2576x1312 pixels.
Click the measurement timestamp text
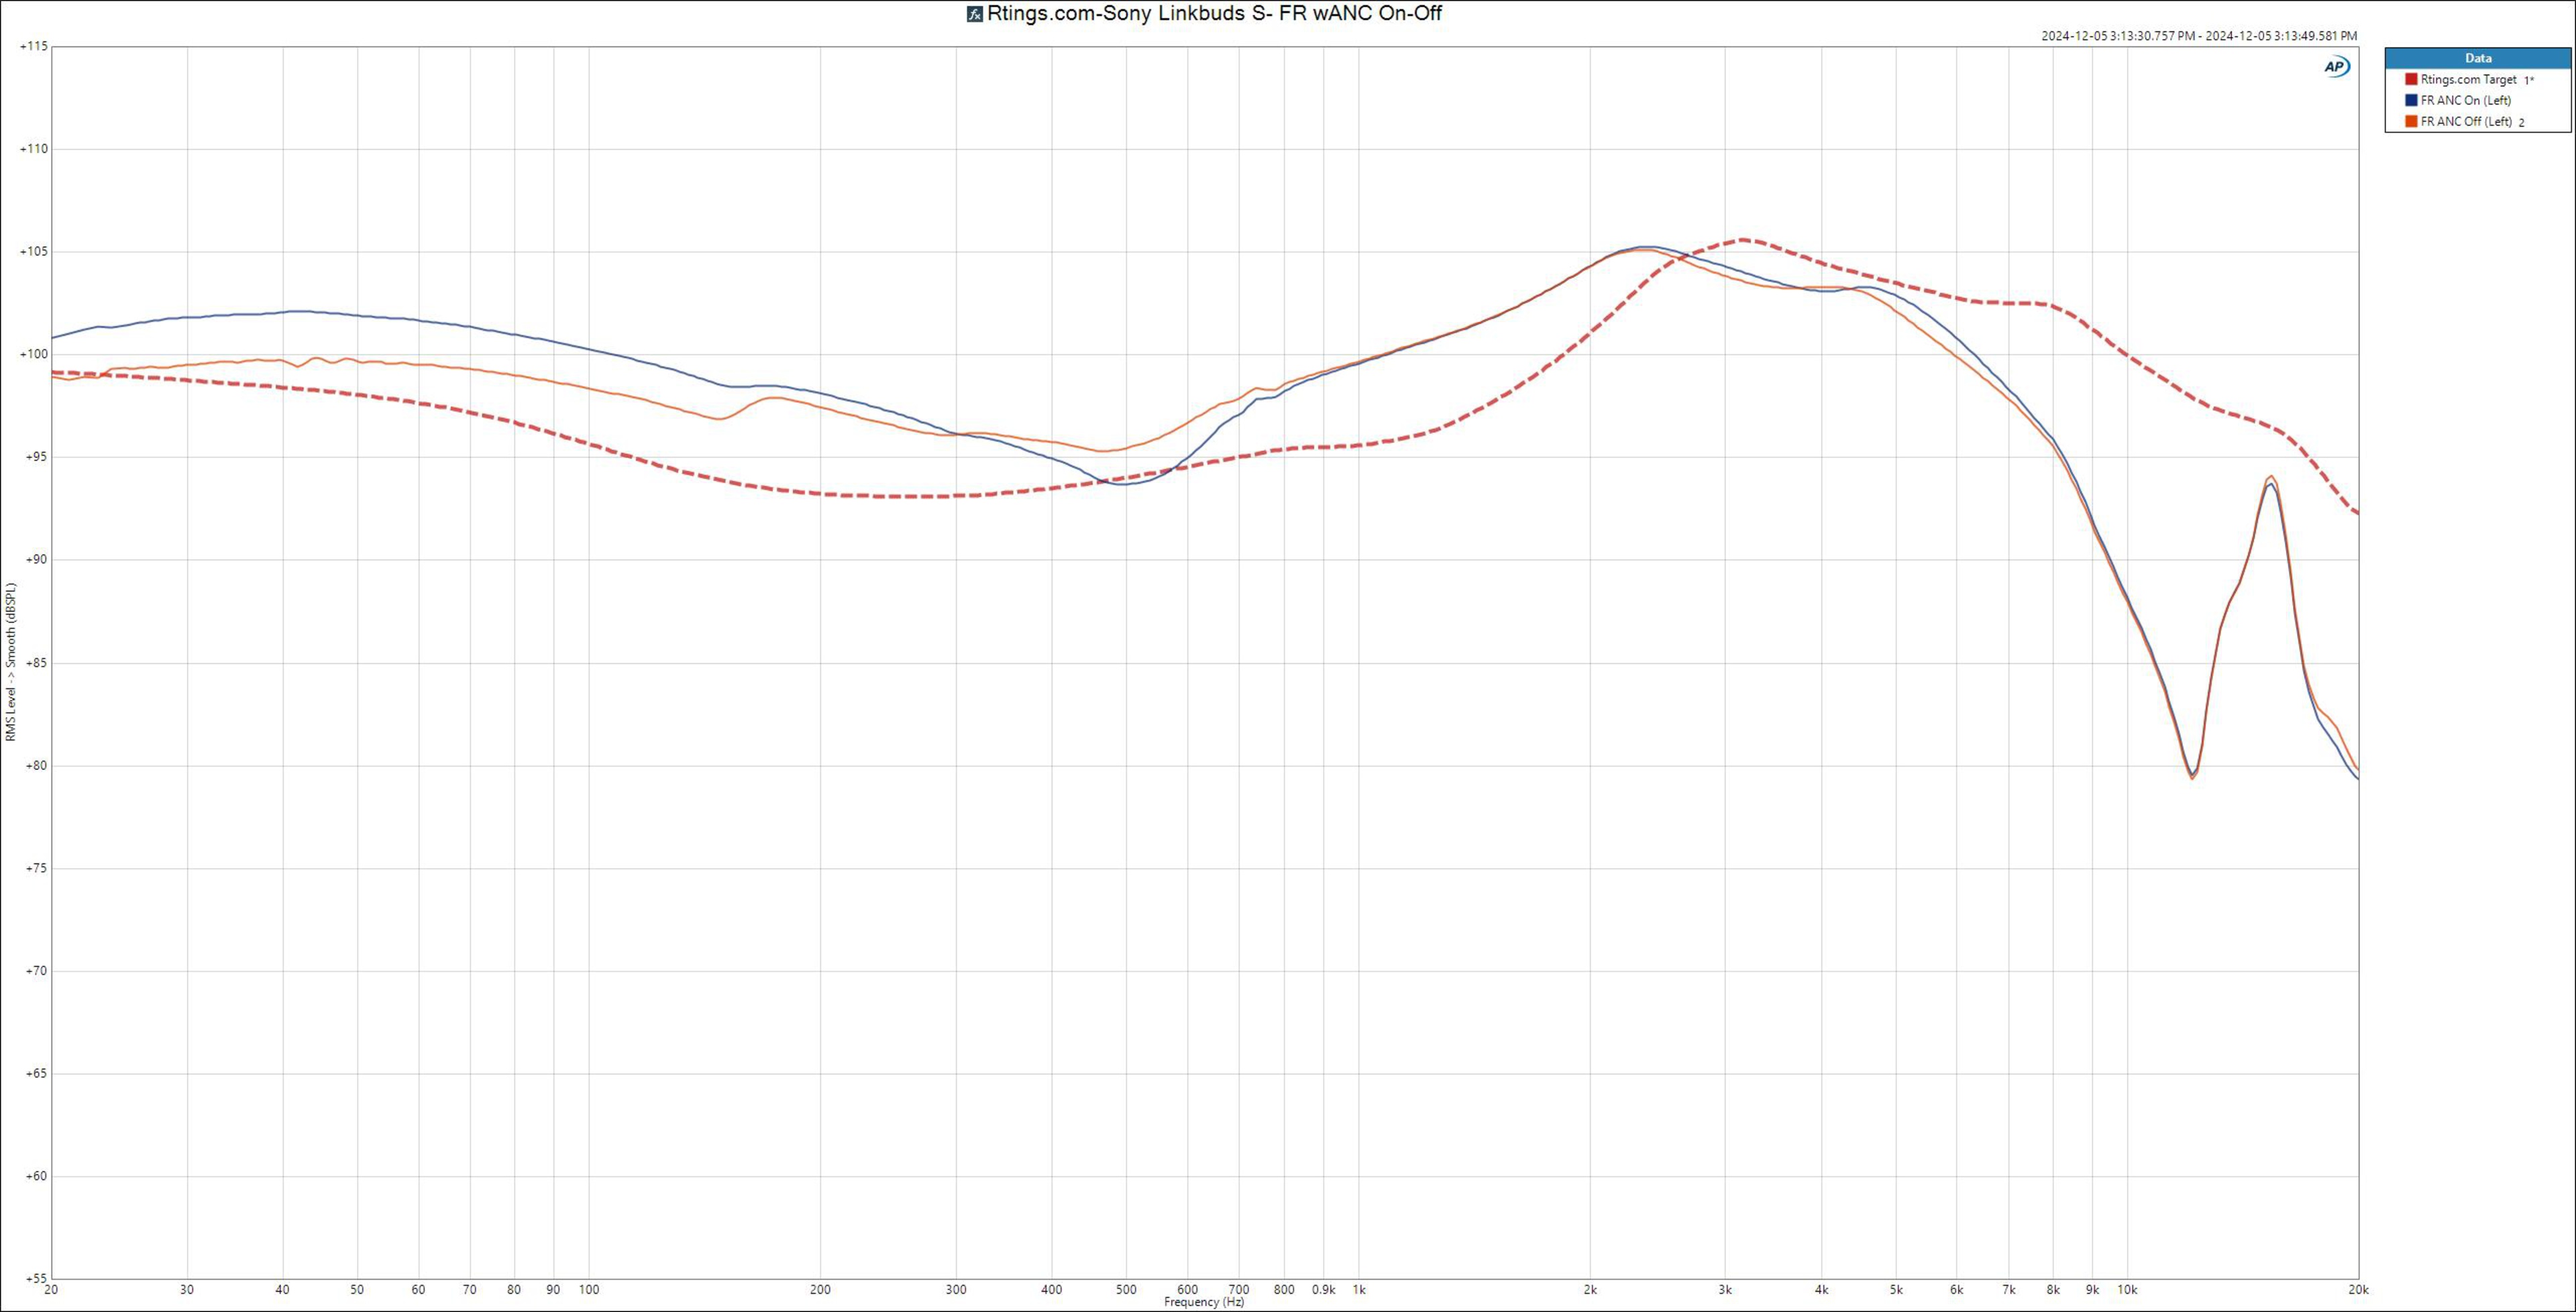click(2199, 36)
